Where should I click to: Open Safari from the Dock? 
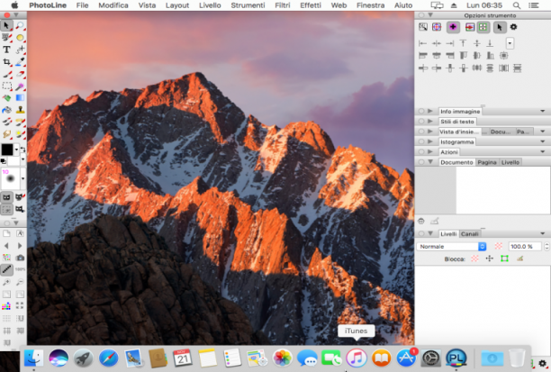(x=108, y=358)
